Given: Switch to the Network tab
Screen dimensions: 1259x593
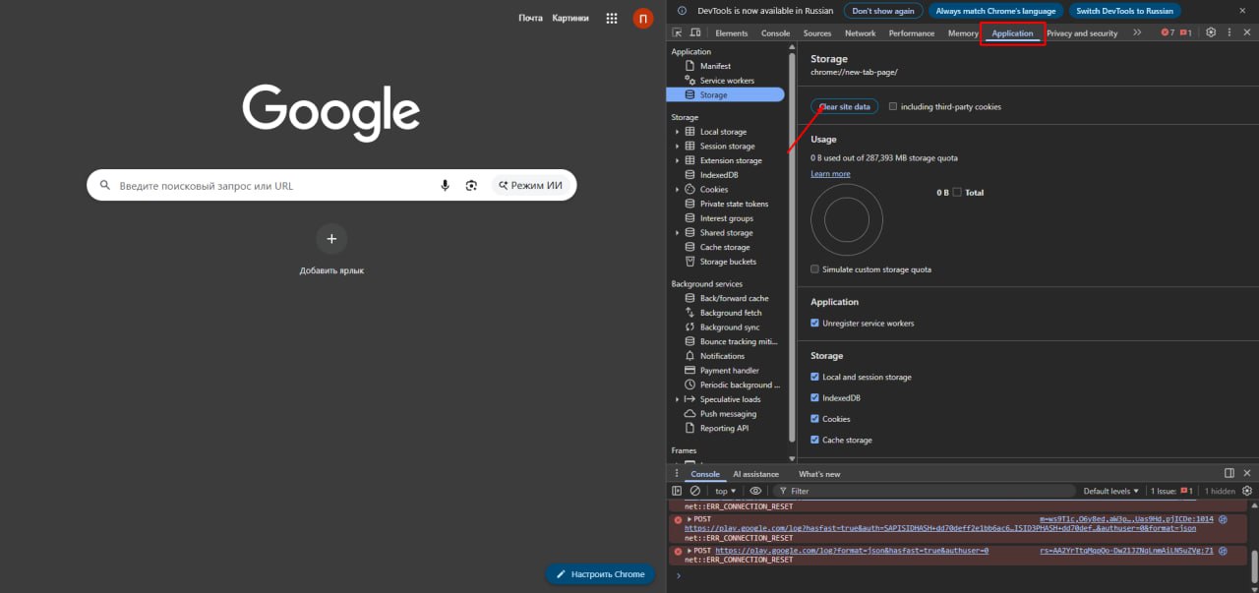Looking at the screenshot, I should (860, 33).
